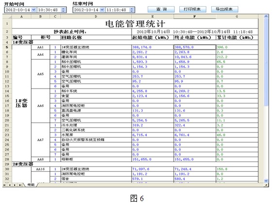Image resolution: width=272 pixels, height=204 pixels.
Task: Select row 29 header
Action: [x=7, y=164]
